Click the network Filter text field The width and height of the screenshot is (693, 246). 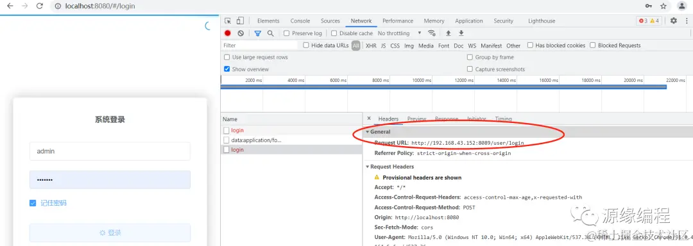click(260, 45)
